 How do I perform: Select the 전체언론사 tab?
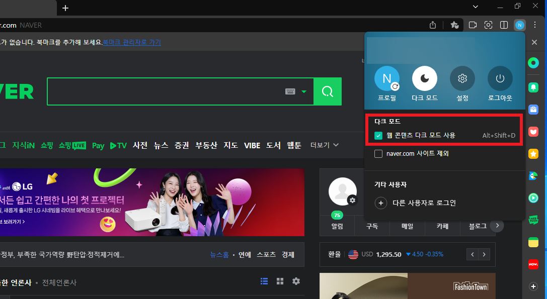click(59, 282)
